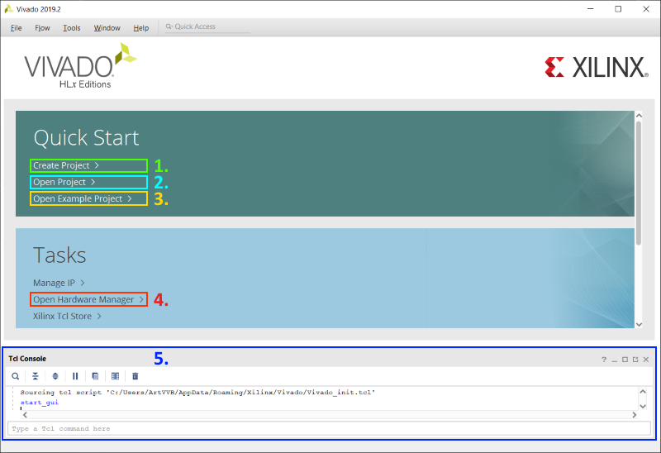Open Tcl Console help question mark
The height and width of the screenshot is (453, 661).
pos(604,360)
